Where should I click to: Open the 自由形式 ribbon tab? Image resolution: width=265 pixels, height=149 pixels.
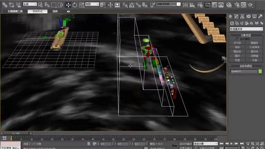(38, 11)
